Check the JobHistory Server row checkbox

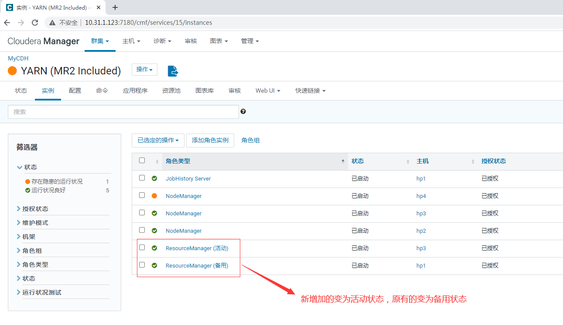142,178
